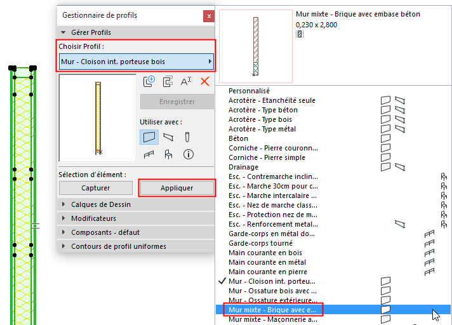This screenshot has width=452, height=325.
Task: Pick Esc. - Nez de marche class... entry
Action: click(333, 205)
